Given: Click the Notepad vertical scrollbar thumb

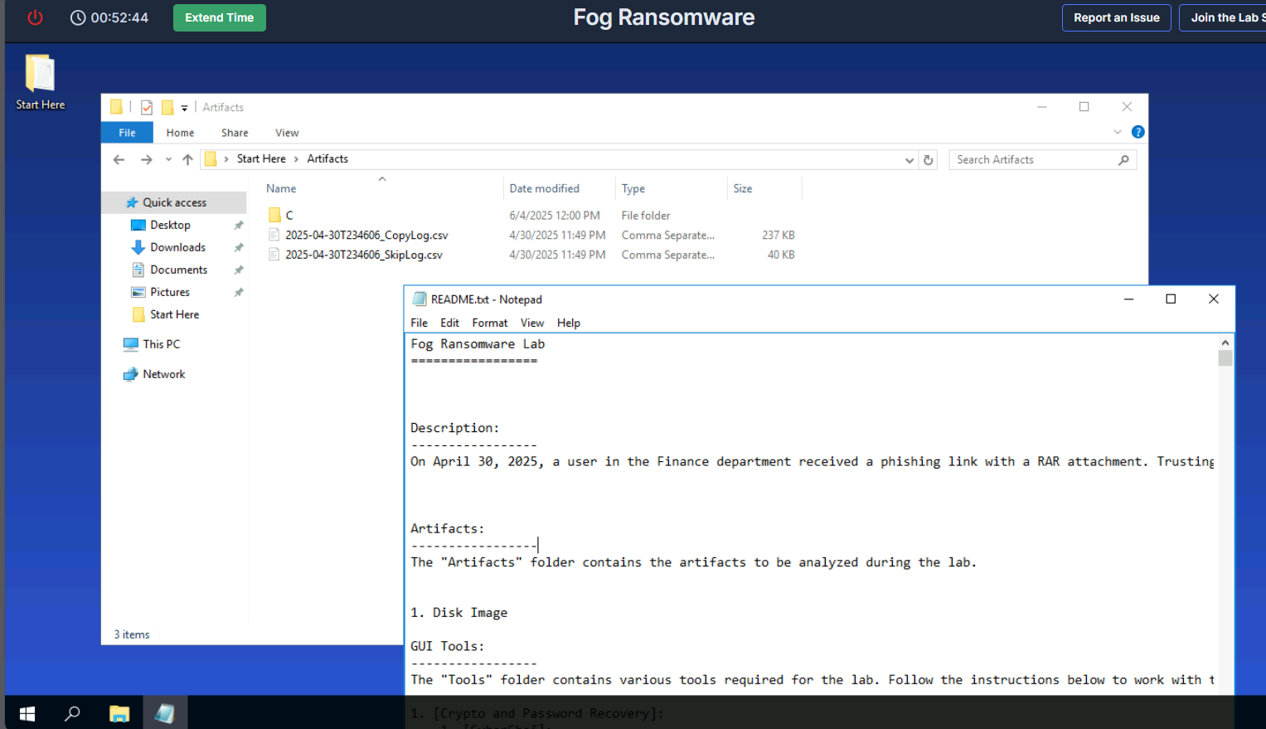Looking at the screenshot, I should point(1225,358).
